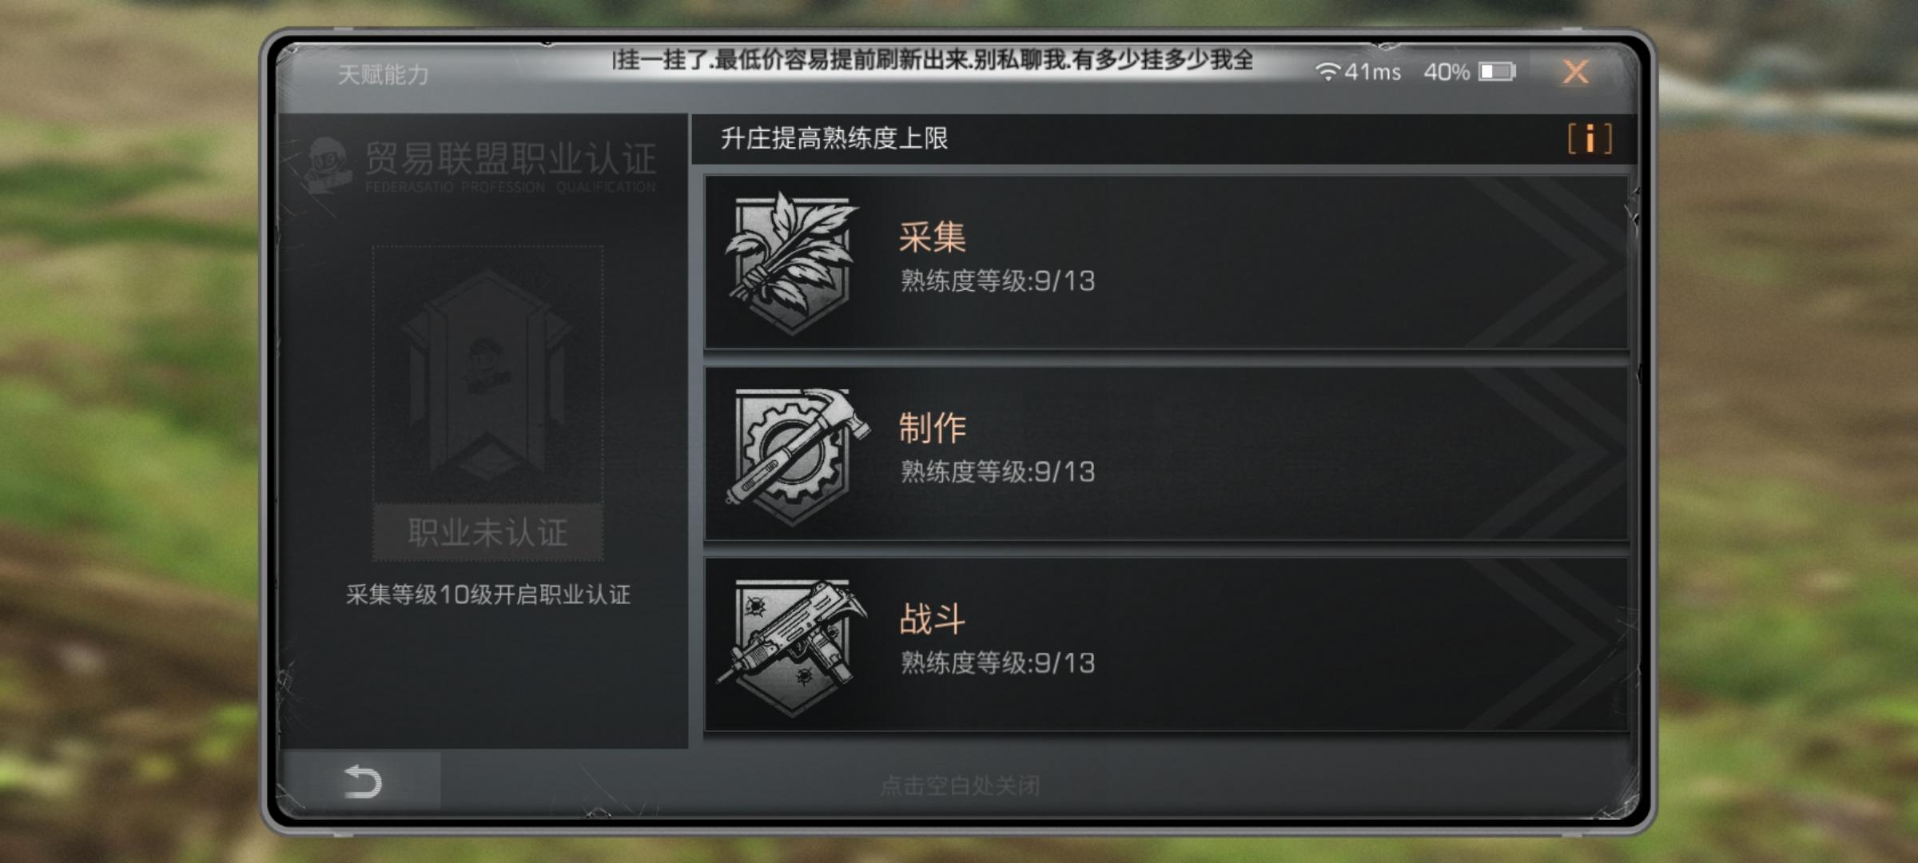Click 制作 熟练度等级:9/13 progress text
The image size is (1918, 863).
[x=997, y=471]
